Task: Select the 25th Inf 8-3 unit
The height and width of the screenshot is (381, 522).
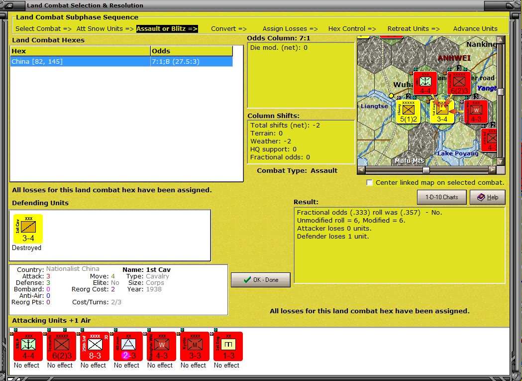Action: (x=95, y=347)
